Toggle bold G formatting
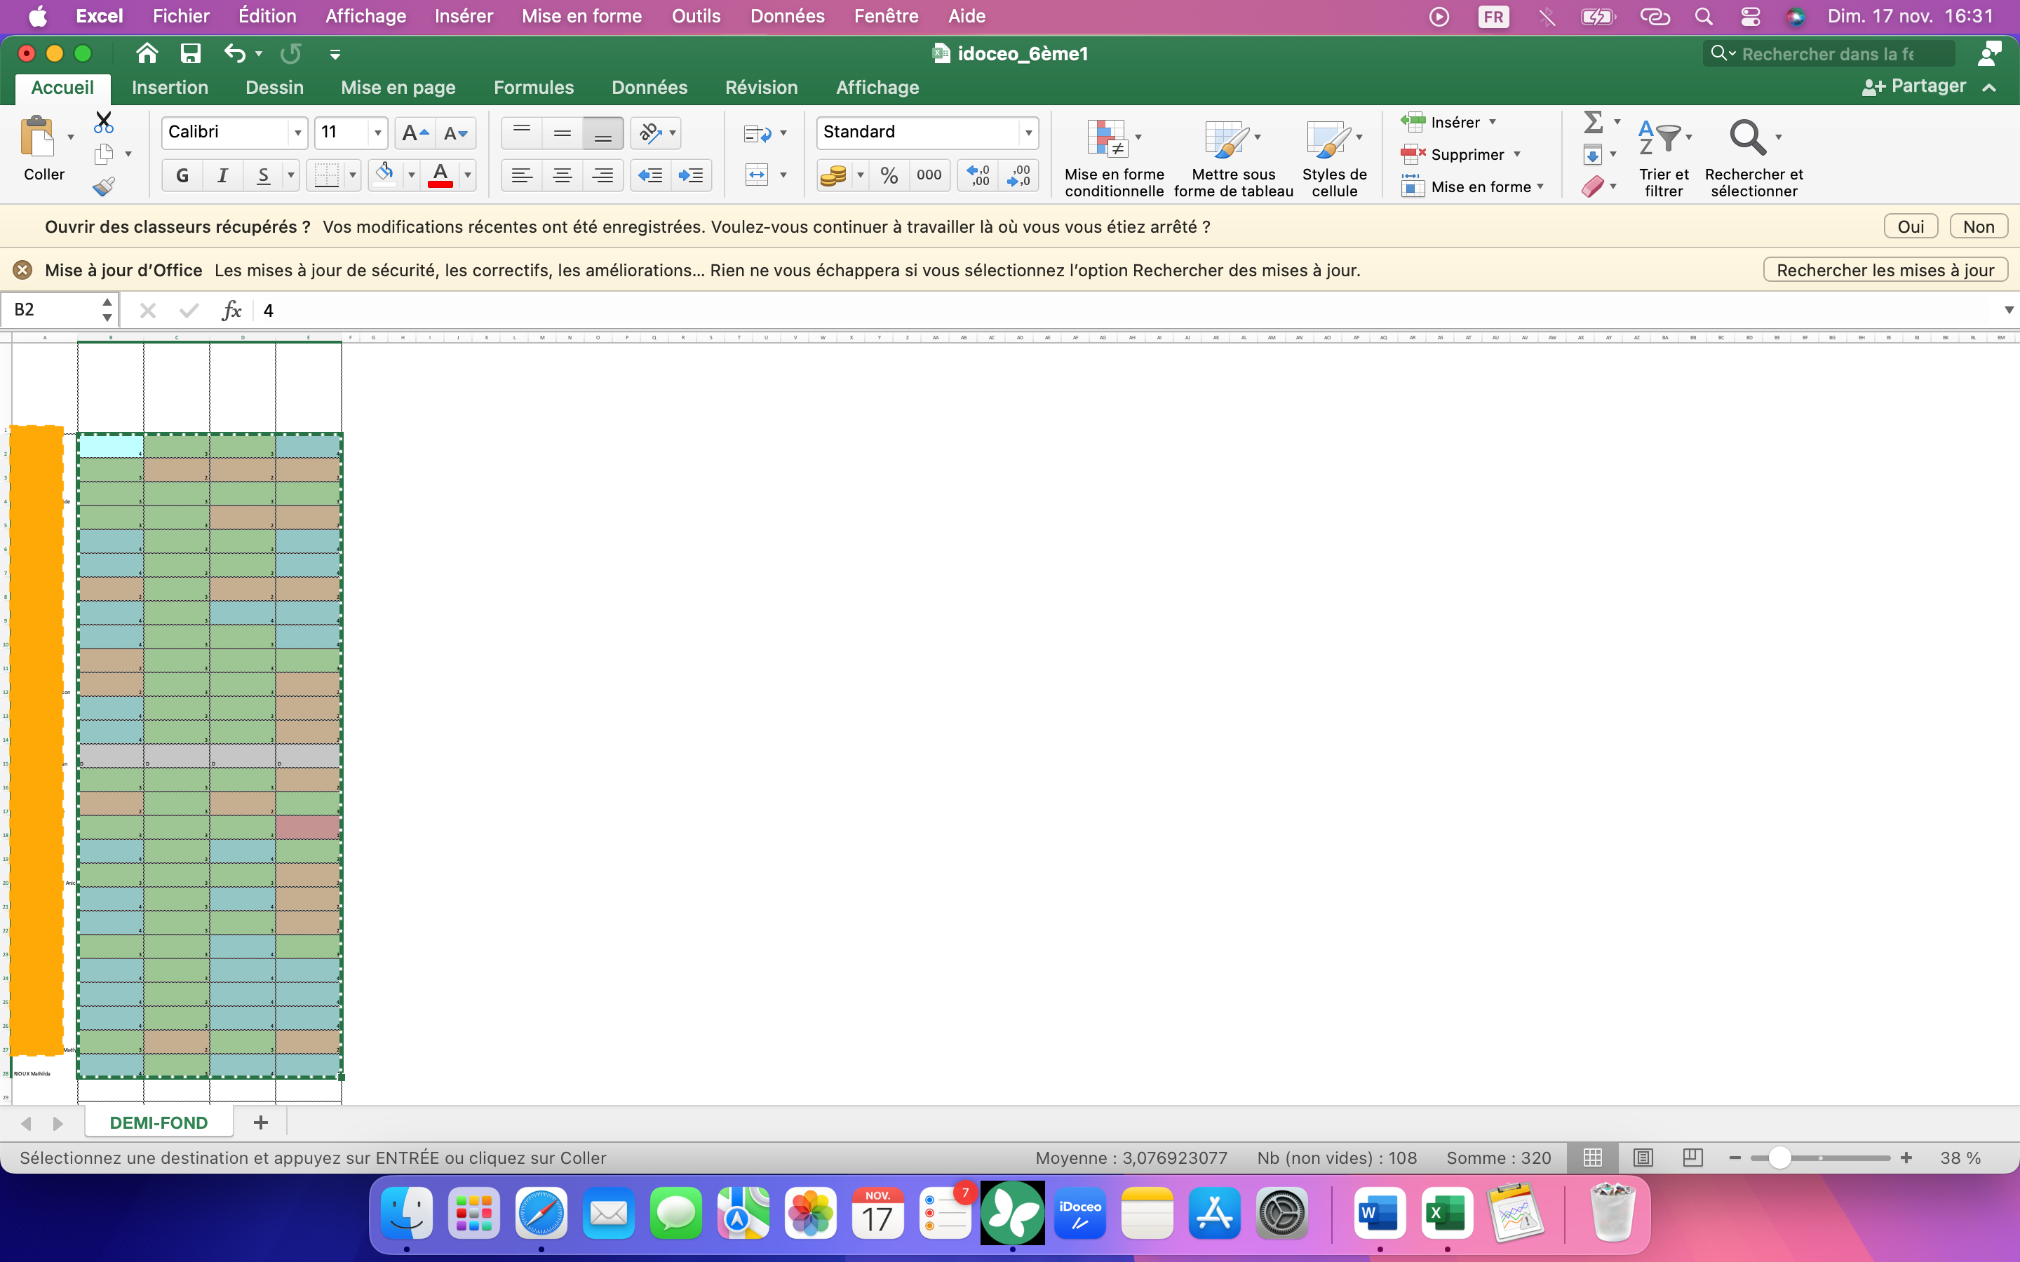The height and width of the screenshot is (1262, 2020). coord(182,175)
